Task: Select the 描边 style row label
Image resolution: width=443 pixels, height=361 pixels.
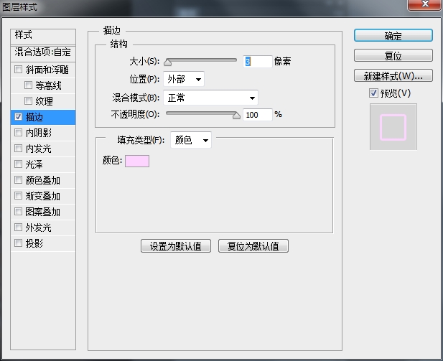Action: (x=34, y=117)
